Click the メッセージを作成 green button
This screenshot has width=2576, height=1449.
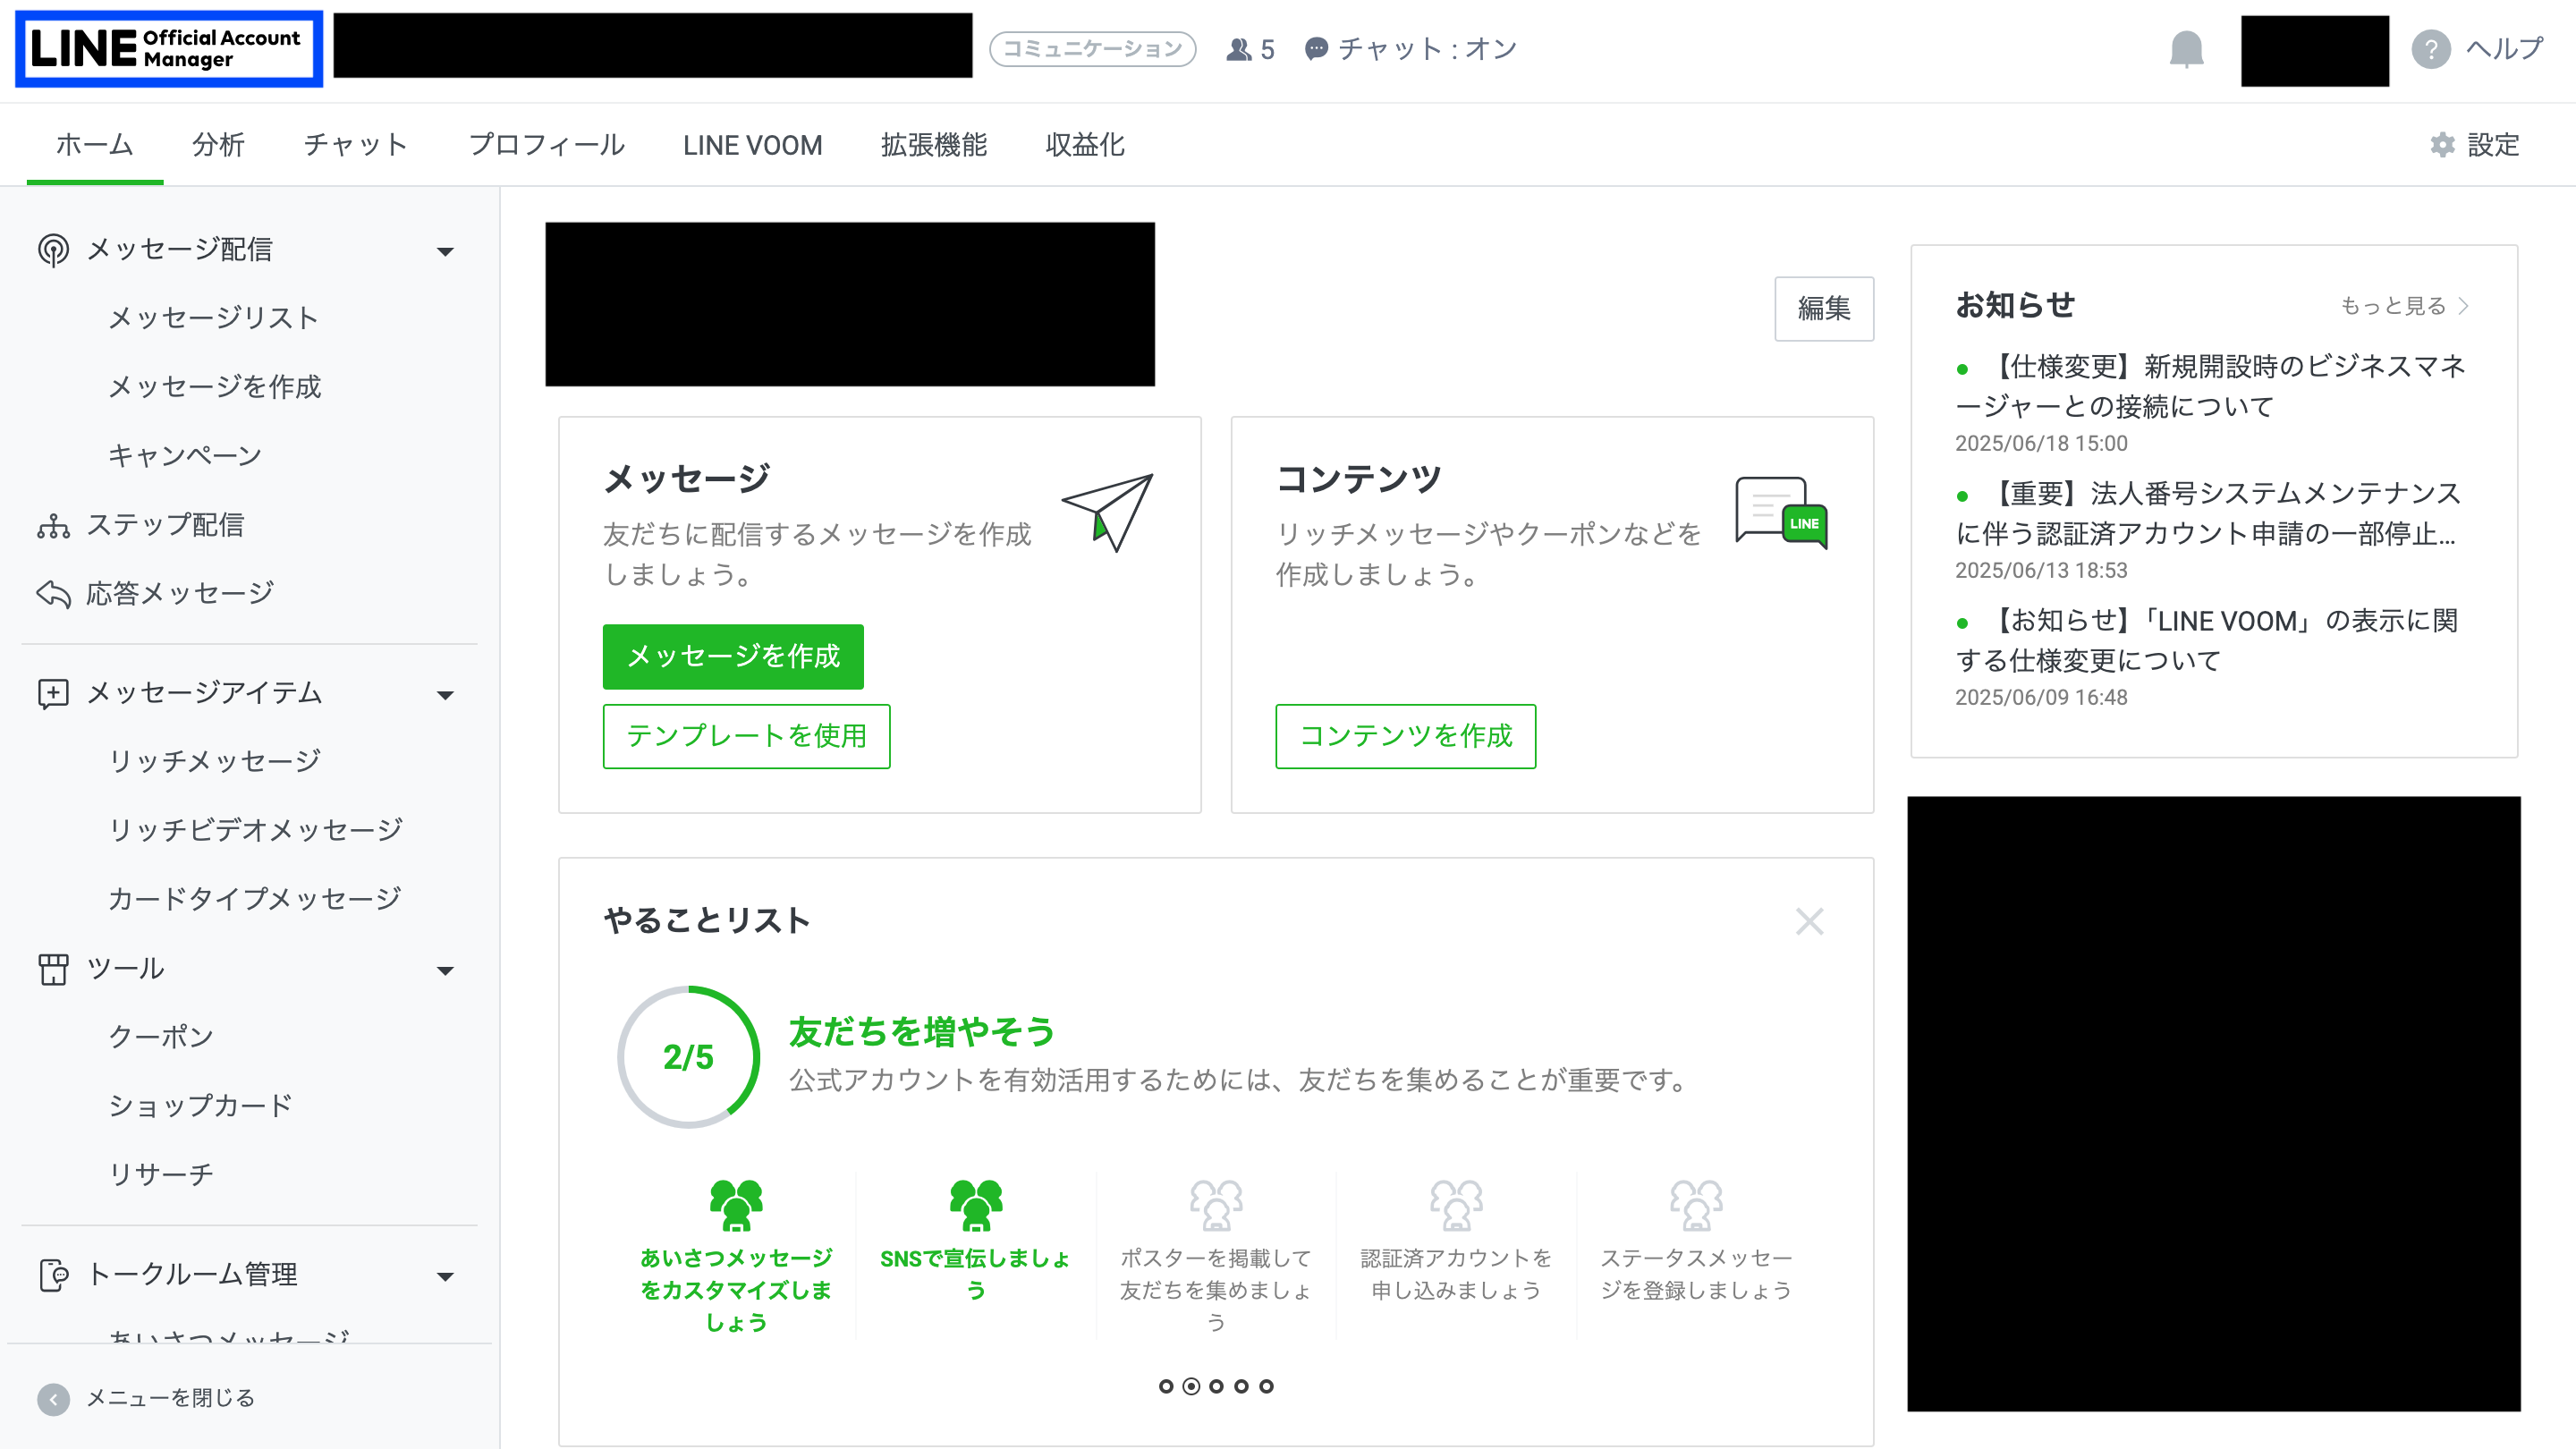coord(733,656)
